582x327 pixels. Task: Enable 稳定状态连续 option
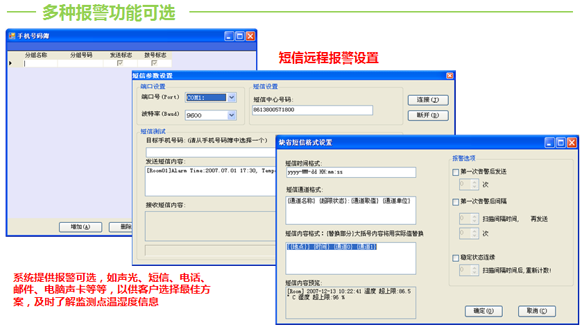click(456, 258)
